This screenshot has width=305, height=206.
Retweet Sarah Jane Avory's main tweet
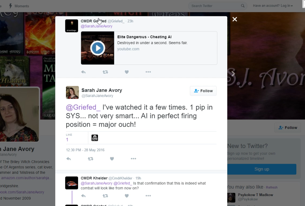click(90, 159)
